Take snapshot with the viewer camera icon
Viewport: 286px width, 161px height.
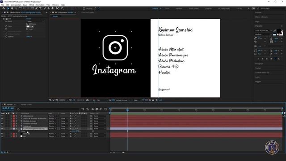click(x=88, y=100)
